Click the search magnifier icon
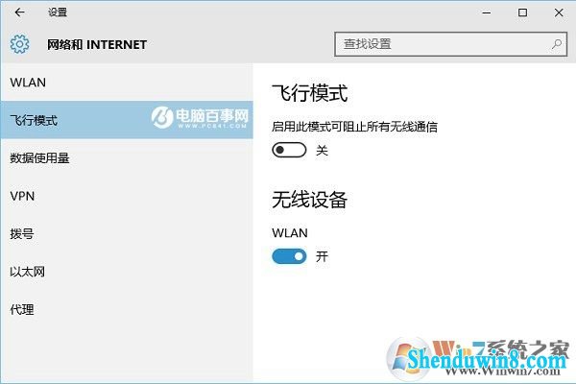This screenshot has width=576, height=384. tap(556, 44)
